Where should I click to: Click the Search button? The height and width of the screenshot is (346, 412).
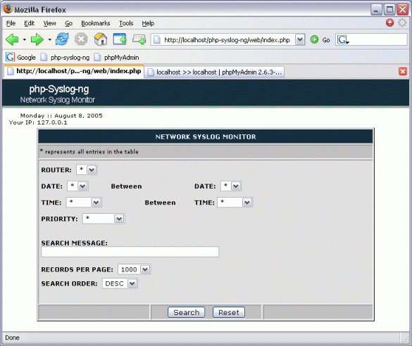pyautogui.click(x=187, y=312)
